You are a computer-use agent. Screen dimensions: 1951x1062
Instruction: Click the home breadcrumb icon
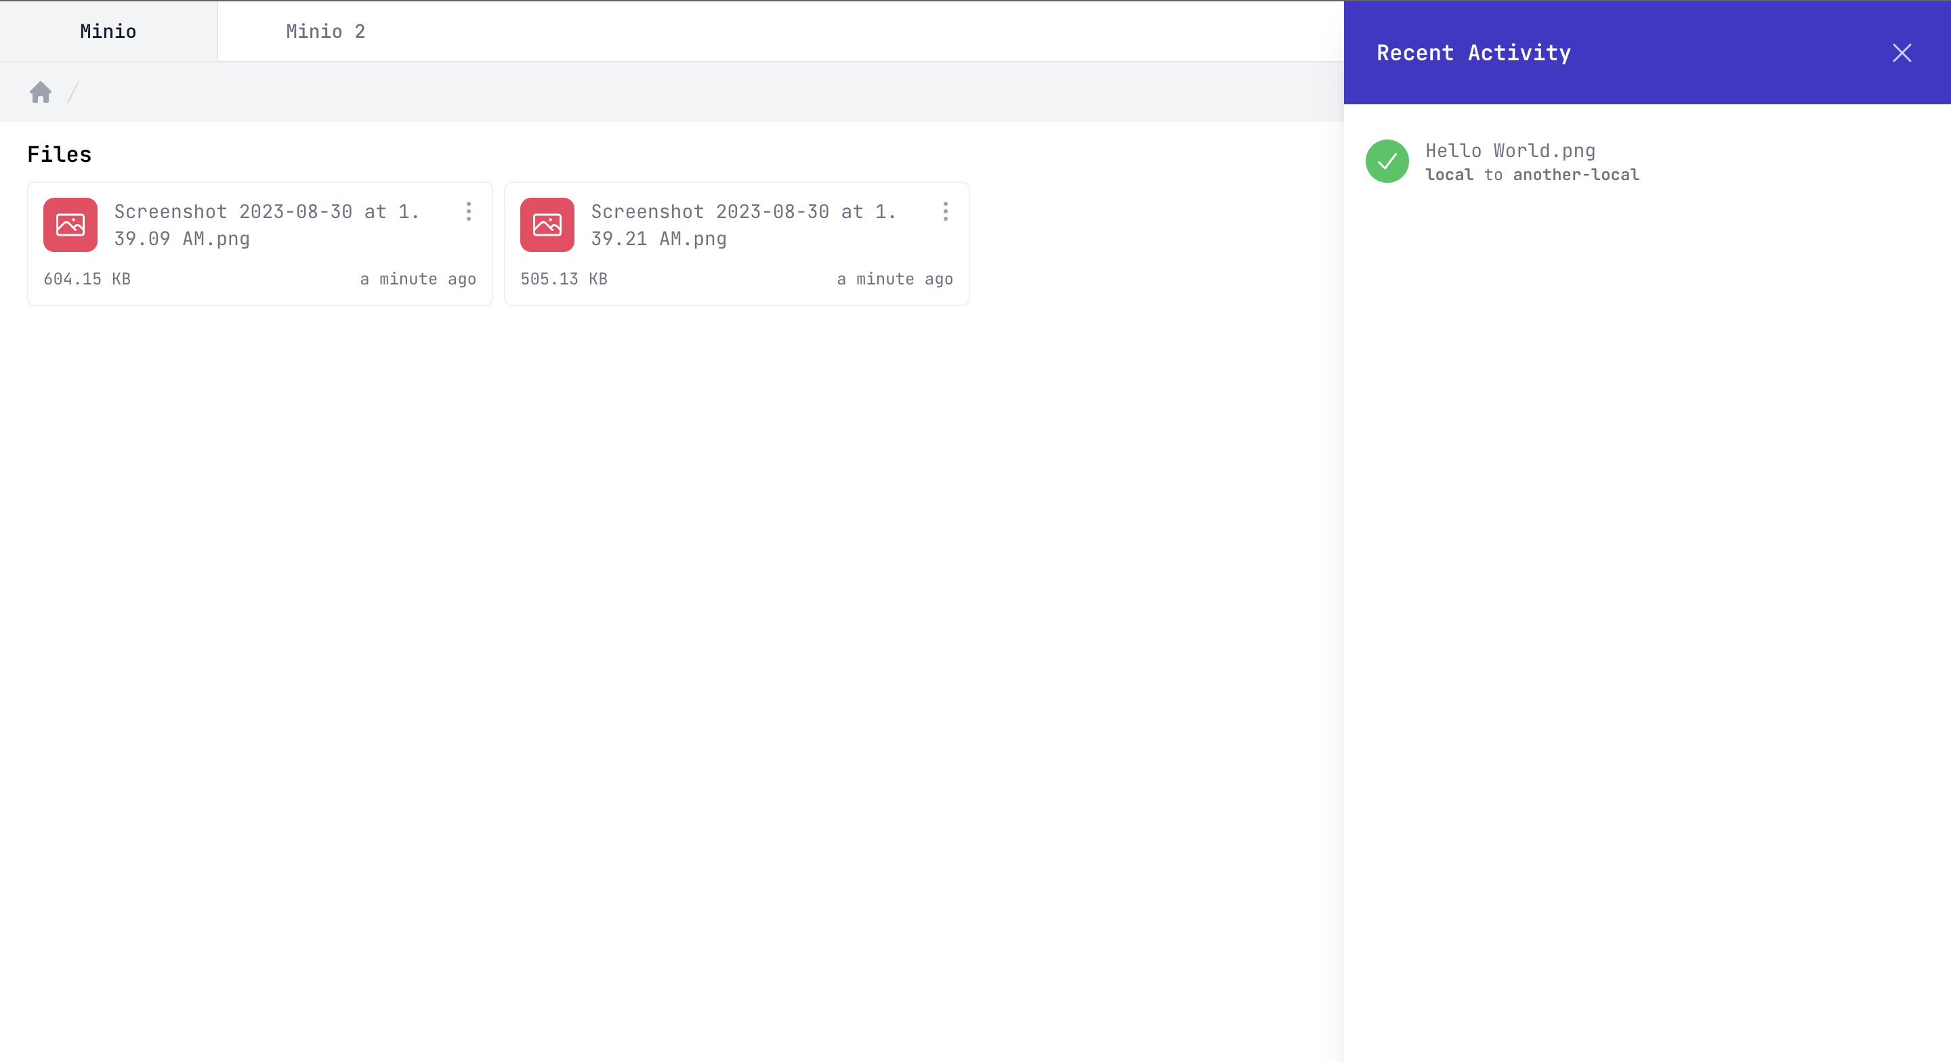pyautogui.click(x=40, y=92)
